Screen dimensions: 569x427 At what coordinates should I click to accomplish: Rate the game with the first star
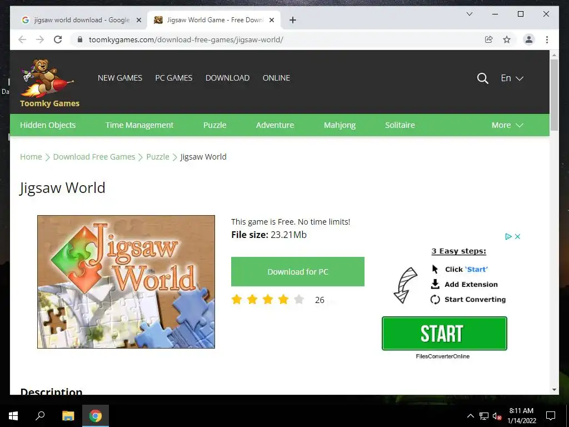coord(237,300)
